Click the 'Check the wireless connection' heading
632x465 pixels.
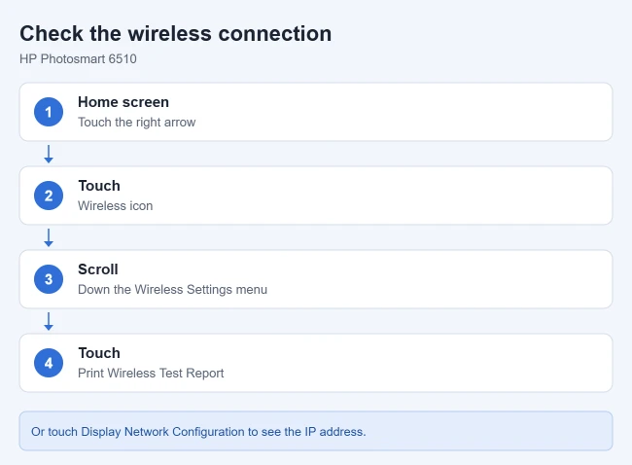(x=176, y=33)
